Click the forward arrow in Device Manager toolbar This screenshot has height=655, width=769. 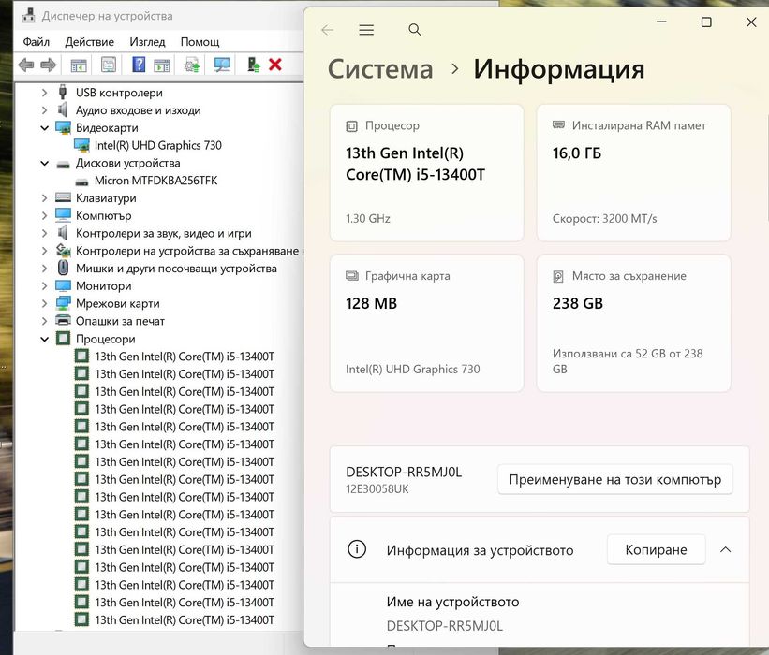tap(48, 65)
